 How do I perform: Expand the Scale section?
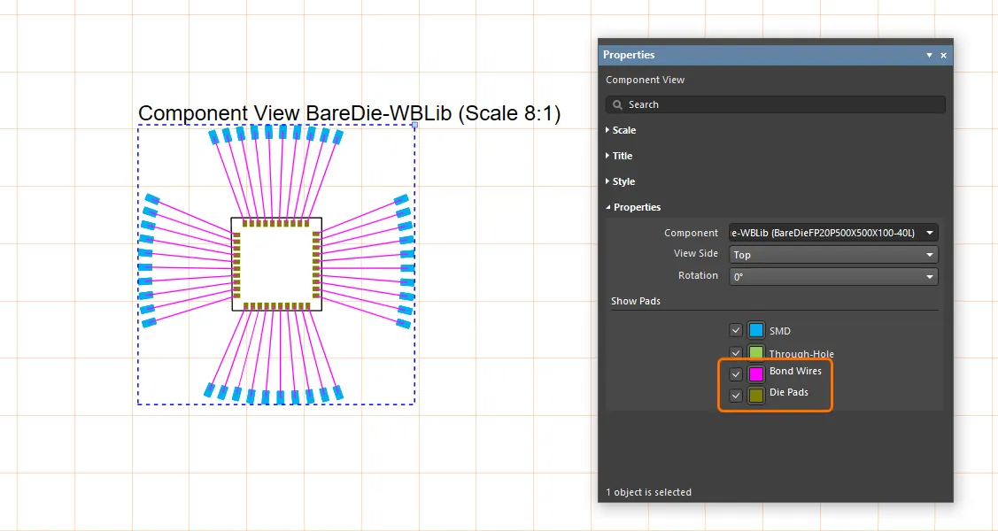click(623, 130)
